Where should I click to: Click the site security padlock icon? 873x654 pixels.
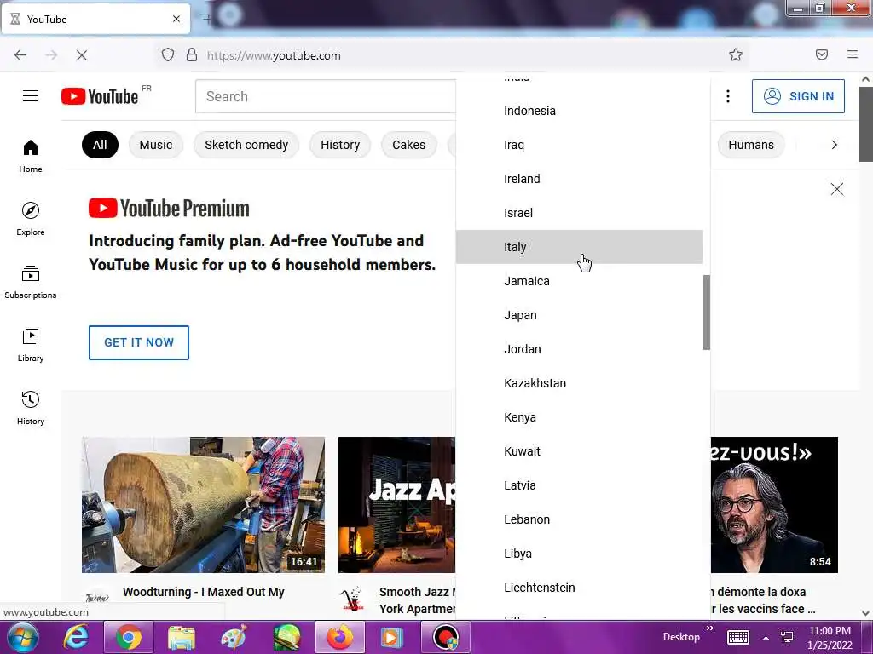coord(192,54)
